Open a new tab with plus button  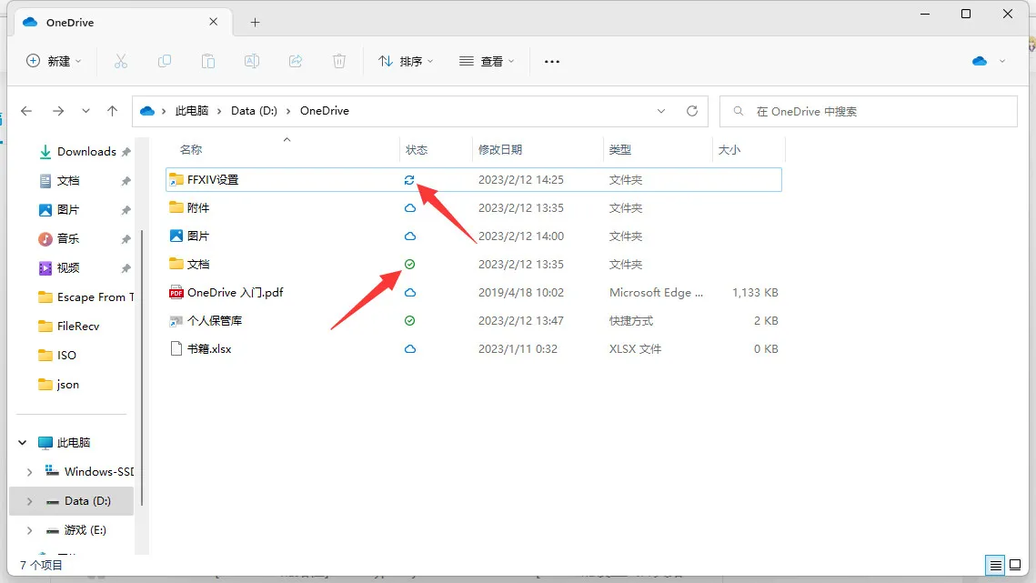click(x=255, y=23)
